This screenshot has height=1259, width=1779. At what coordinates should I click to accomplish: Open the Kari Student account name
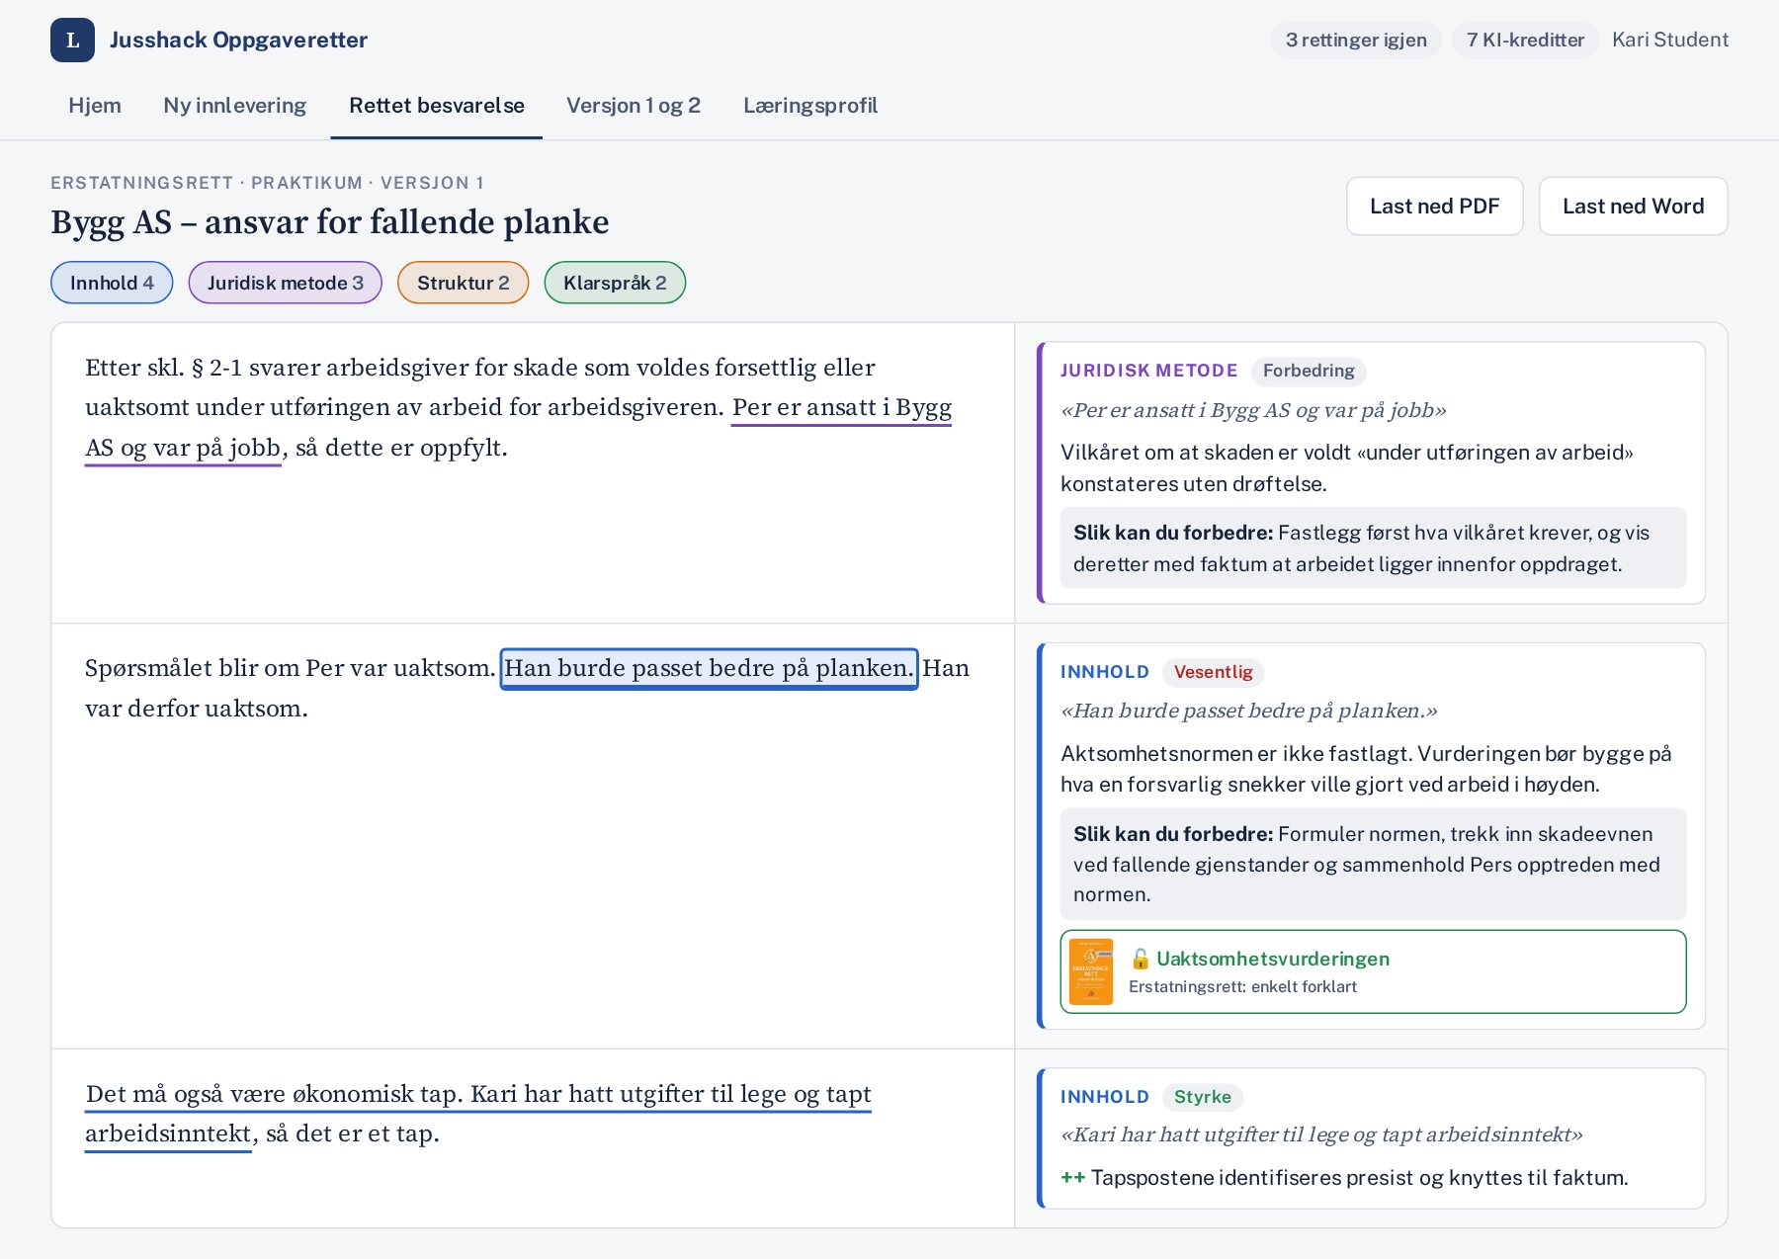[x=1670, y=40]
